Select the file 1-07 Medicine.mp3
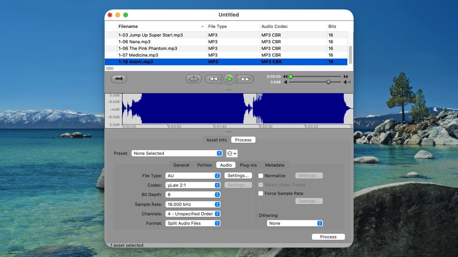The width and height of the screenshot is (458, 257). click(153, 55)
